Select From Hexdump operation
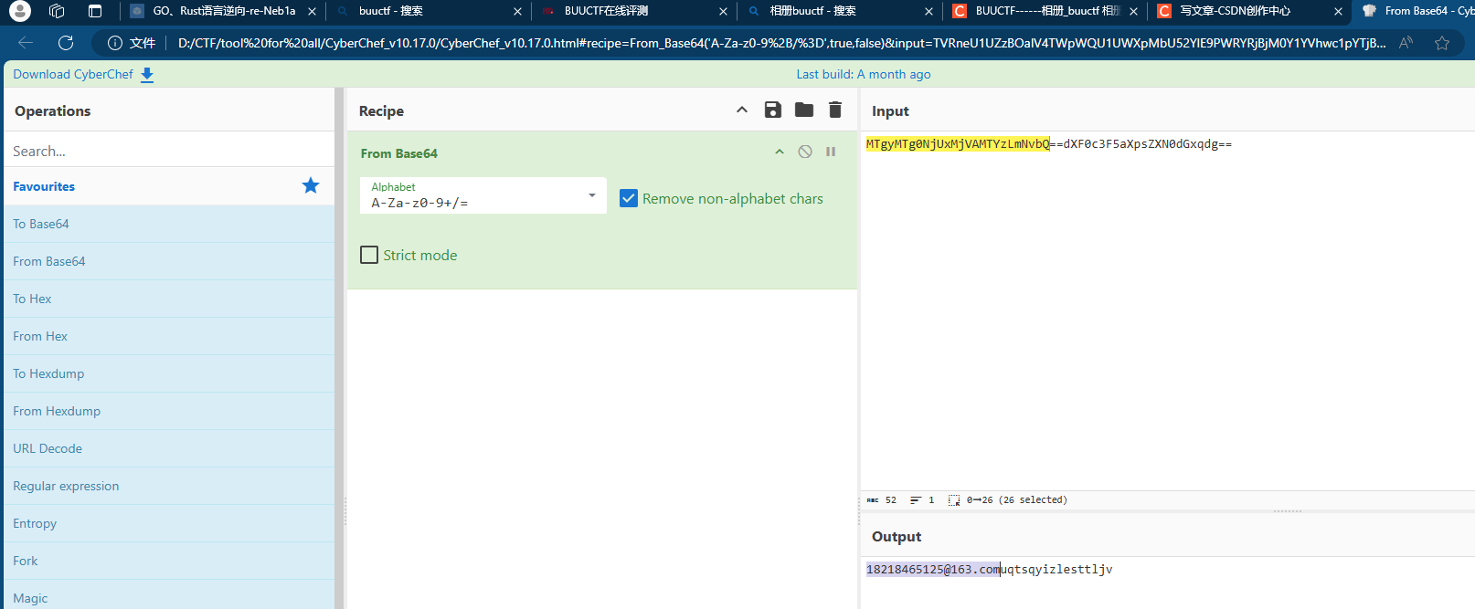1475x609 pixels. [x=169, y=411]
